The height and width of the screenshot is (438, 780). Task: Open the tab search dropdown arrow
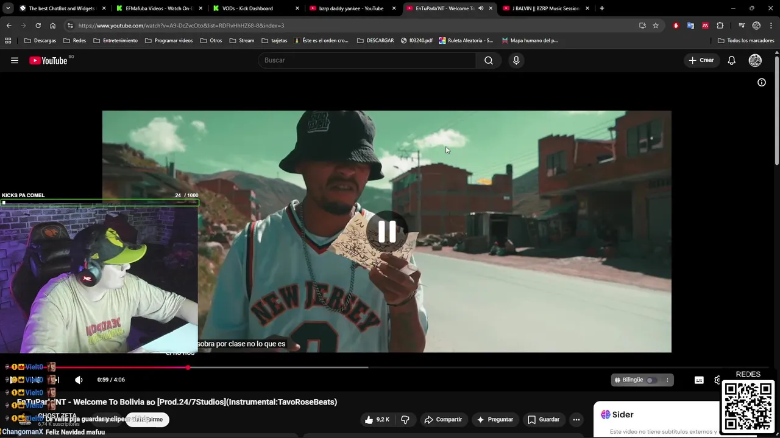[x=8, y=9]
